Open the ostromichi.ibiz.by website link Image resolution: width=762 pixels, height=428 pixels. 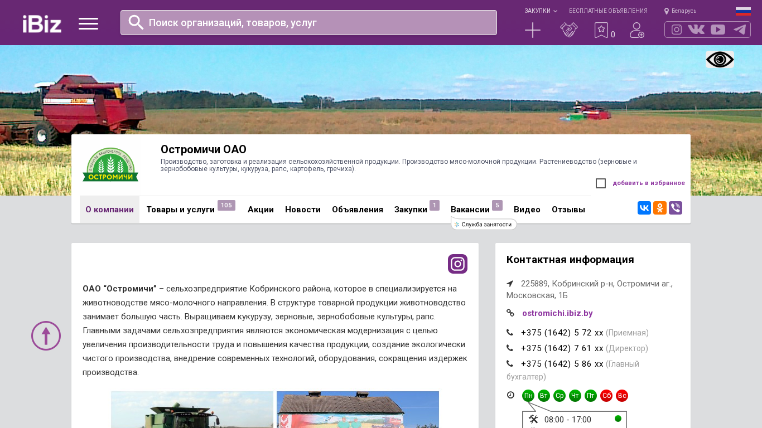(x=557, y=313)
